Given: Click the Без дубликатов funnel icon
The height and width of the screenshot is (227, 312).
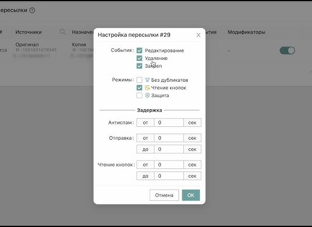Looking at the screenshot, I should point(147,80).
